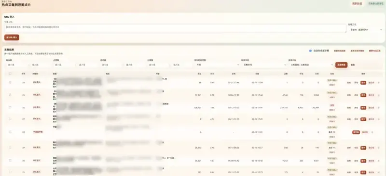Check the checkbox for row 27
The width and height of the screenshot is (386, 176).
click(10, 119)
